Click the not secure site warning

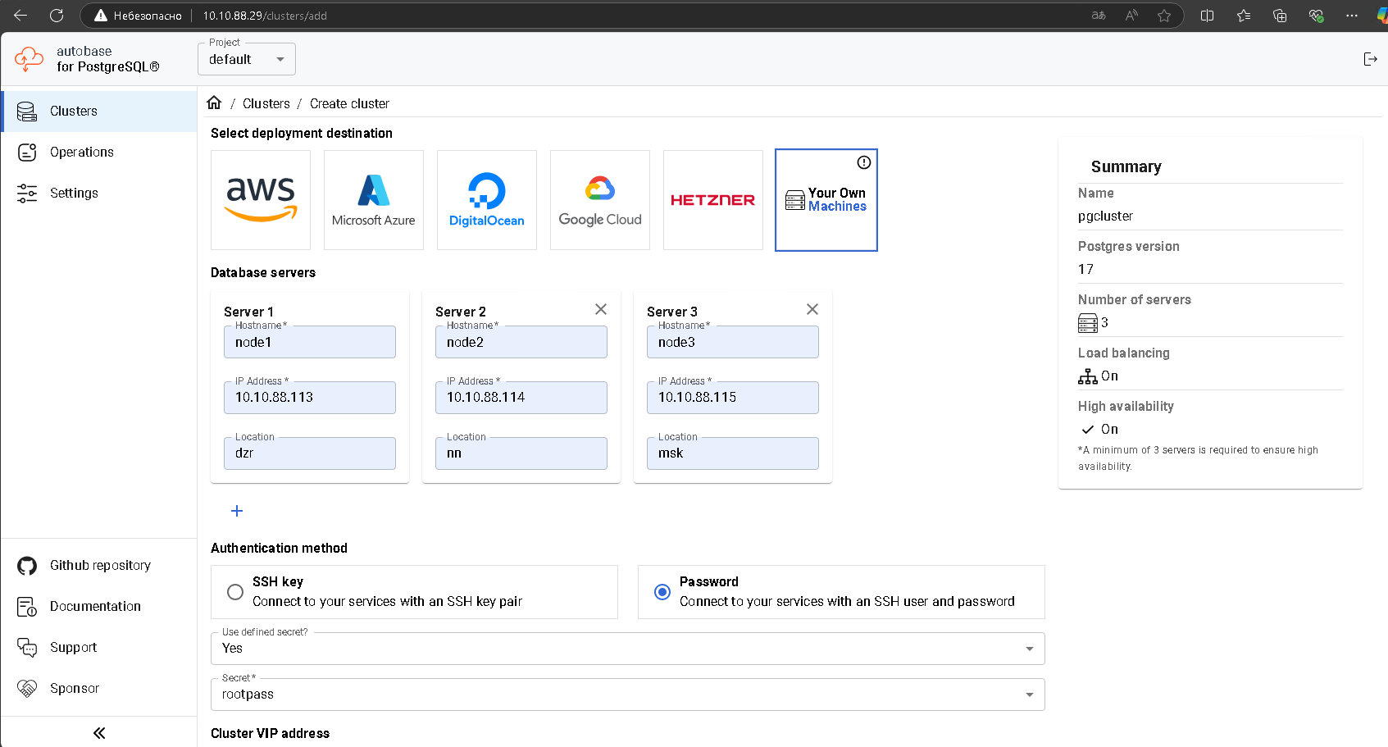(x=138, y=16)
